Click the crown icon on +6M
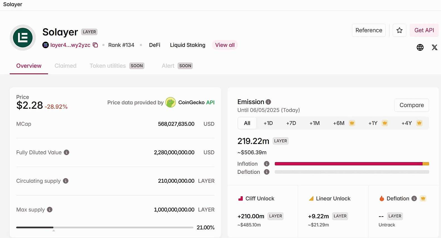Screen dimensions: 441x238 tap(352, 123)
